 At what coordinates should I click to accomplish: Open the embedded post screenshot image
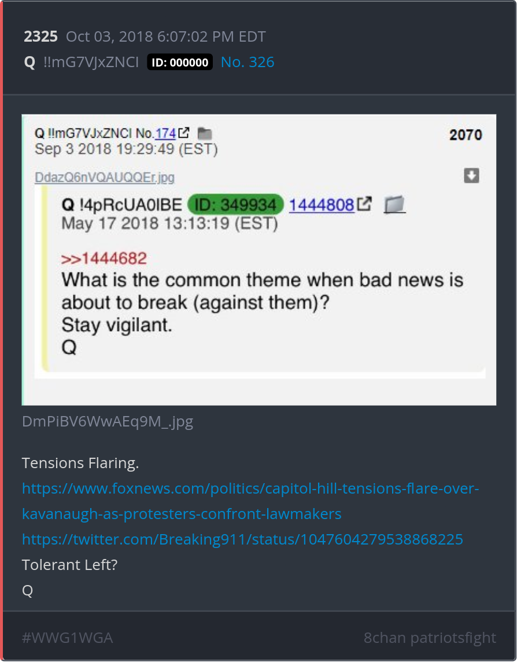[259, 260]
